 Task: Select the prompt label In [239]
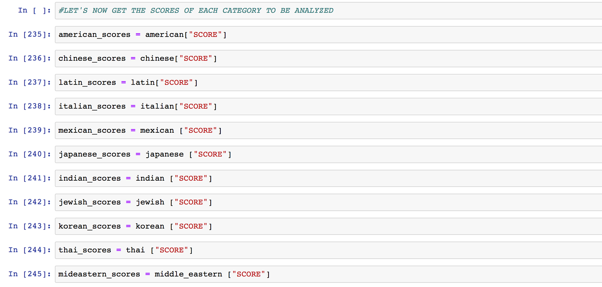[x=30, y=130]
